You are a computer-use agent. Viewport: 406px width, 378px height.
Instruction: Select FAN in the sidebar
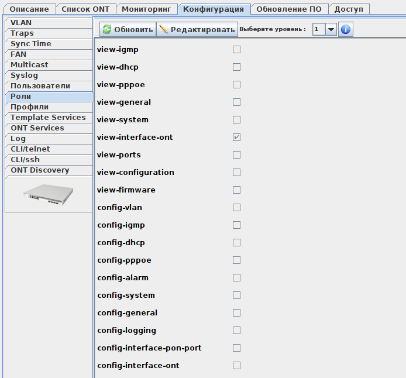[49, 54]
